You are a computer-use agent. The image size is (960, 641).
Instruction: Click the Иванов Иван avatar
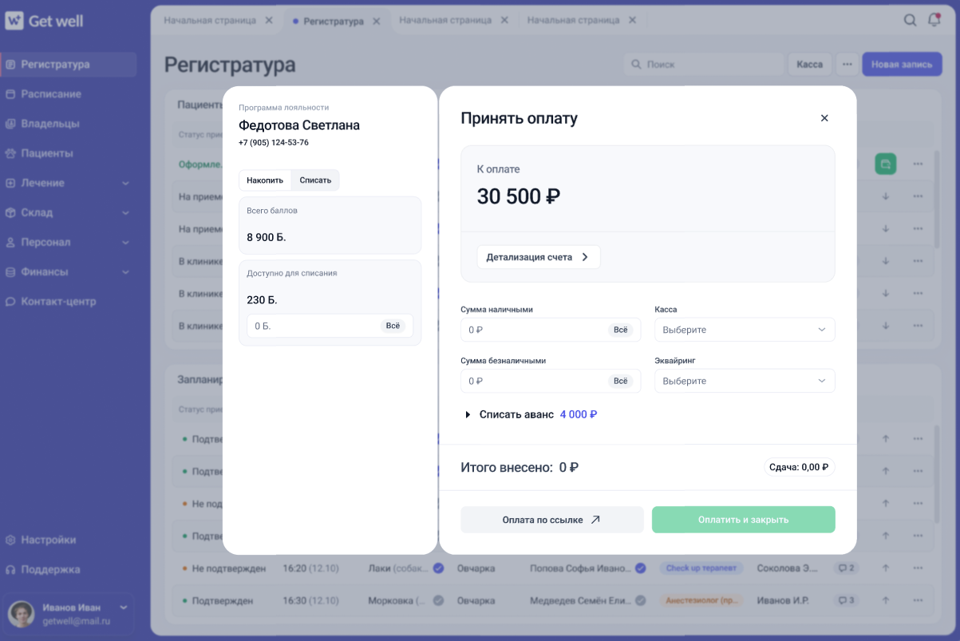21,614
